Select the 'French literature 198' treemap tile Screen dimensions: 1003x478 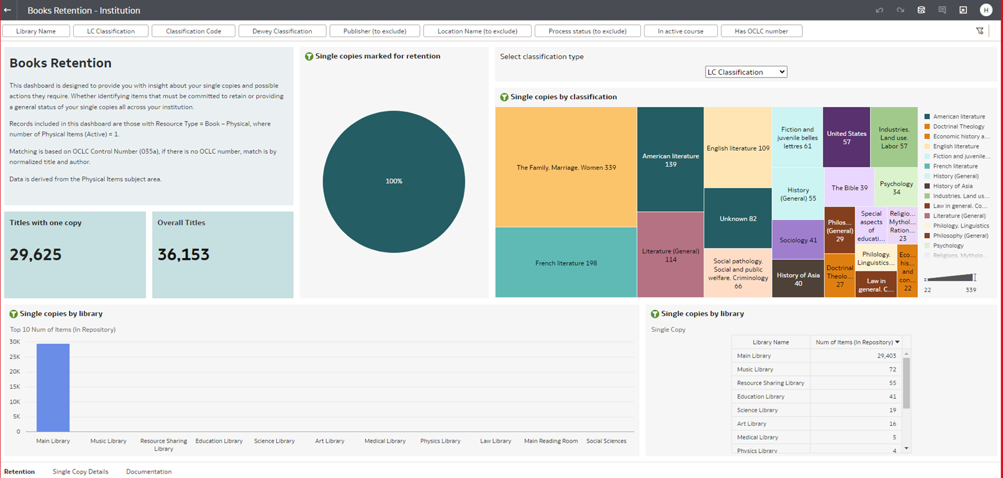pos(566,263)
